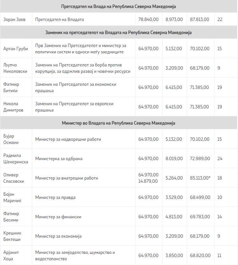Select 'Министер за финансии' position cell
The width and height of the screenshot is (238, 265).
click(x=58, y=217)
